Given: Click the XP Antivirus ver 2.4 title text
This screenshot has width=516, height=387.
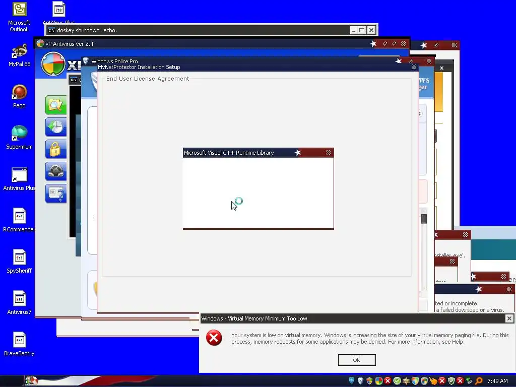Looking at the screenshot, I should pos(69,44).
